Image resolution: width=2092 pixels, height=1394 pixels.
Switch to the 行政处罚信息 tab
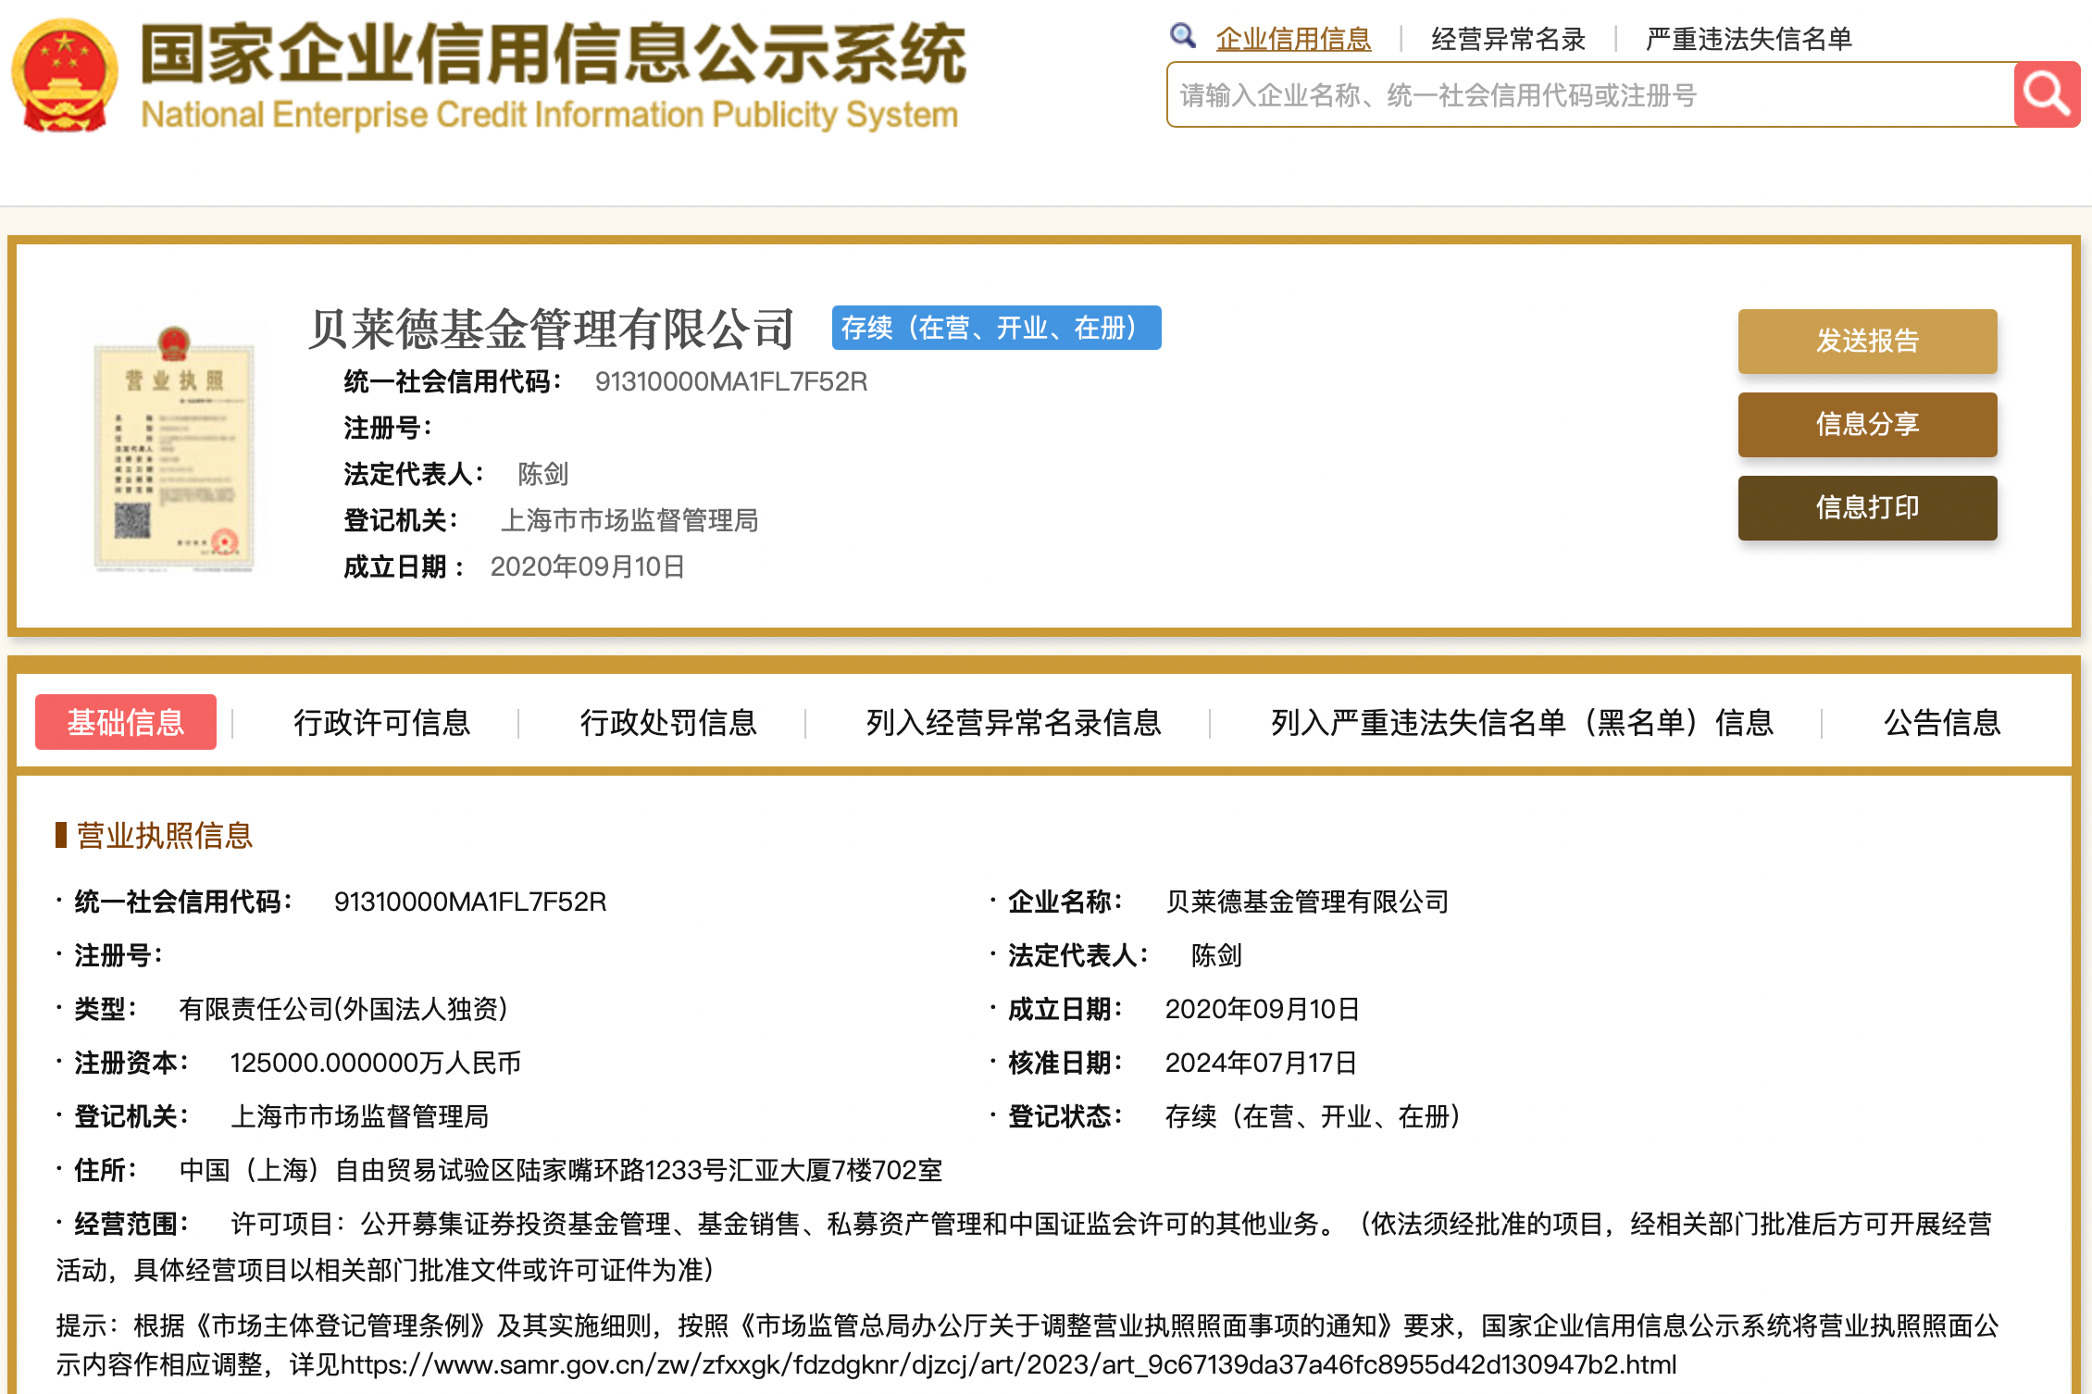[671, 723]
